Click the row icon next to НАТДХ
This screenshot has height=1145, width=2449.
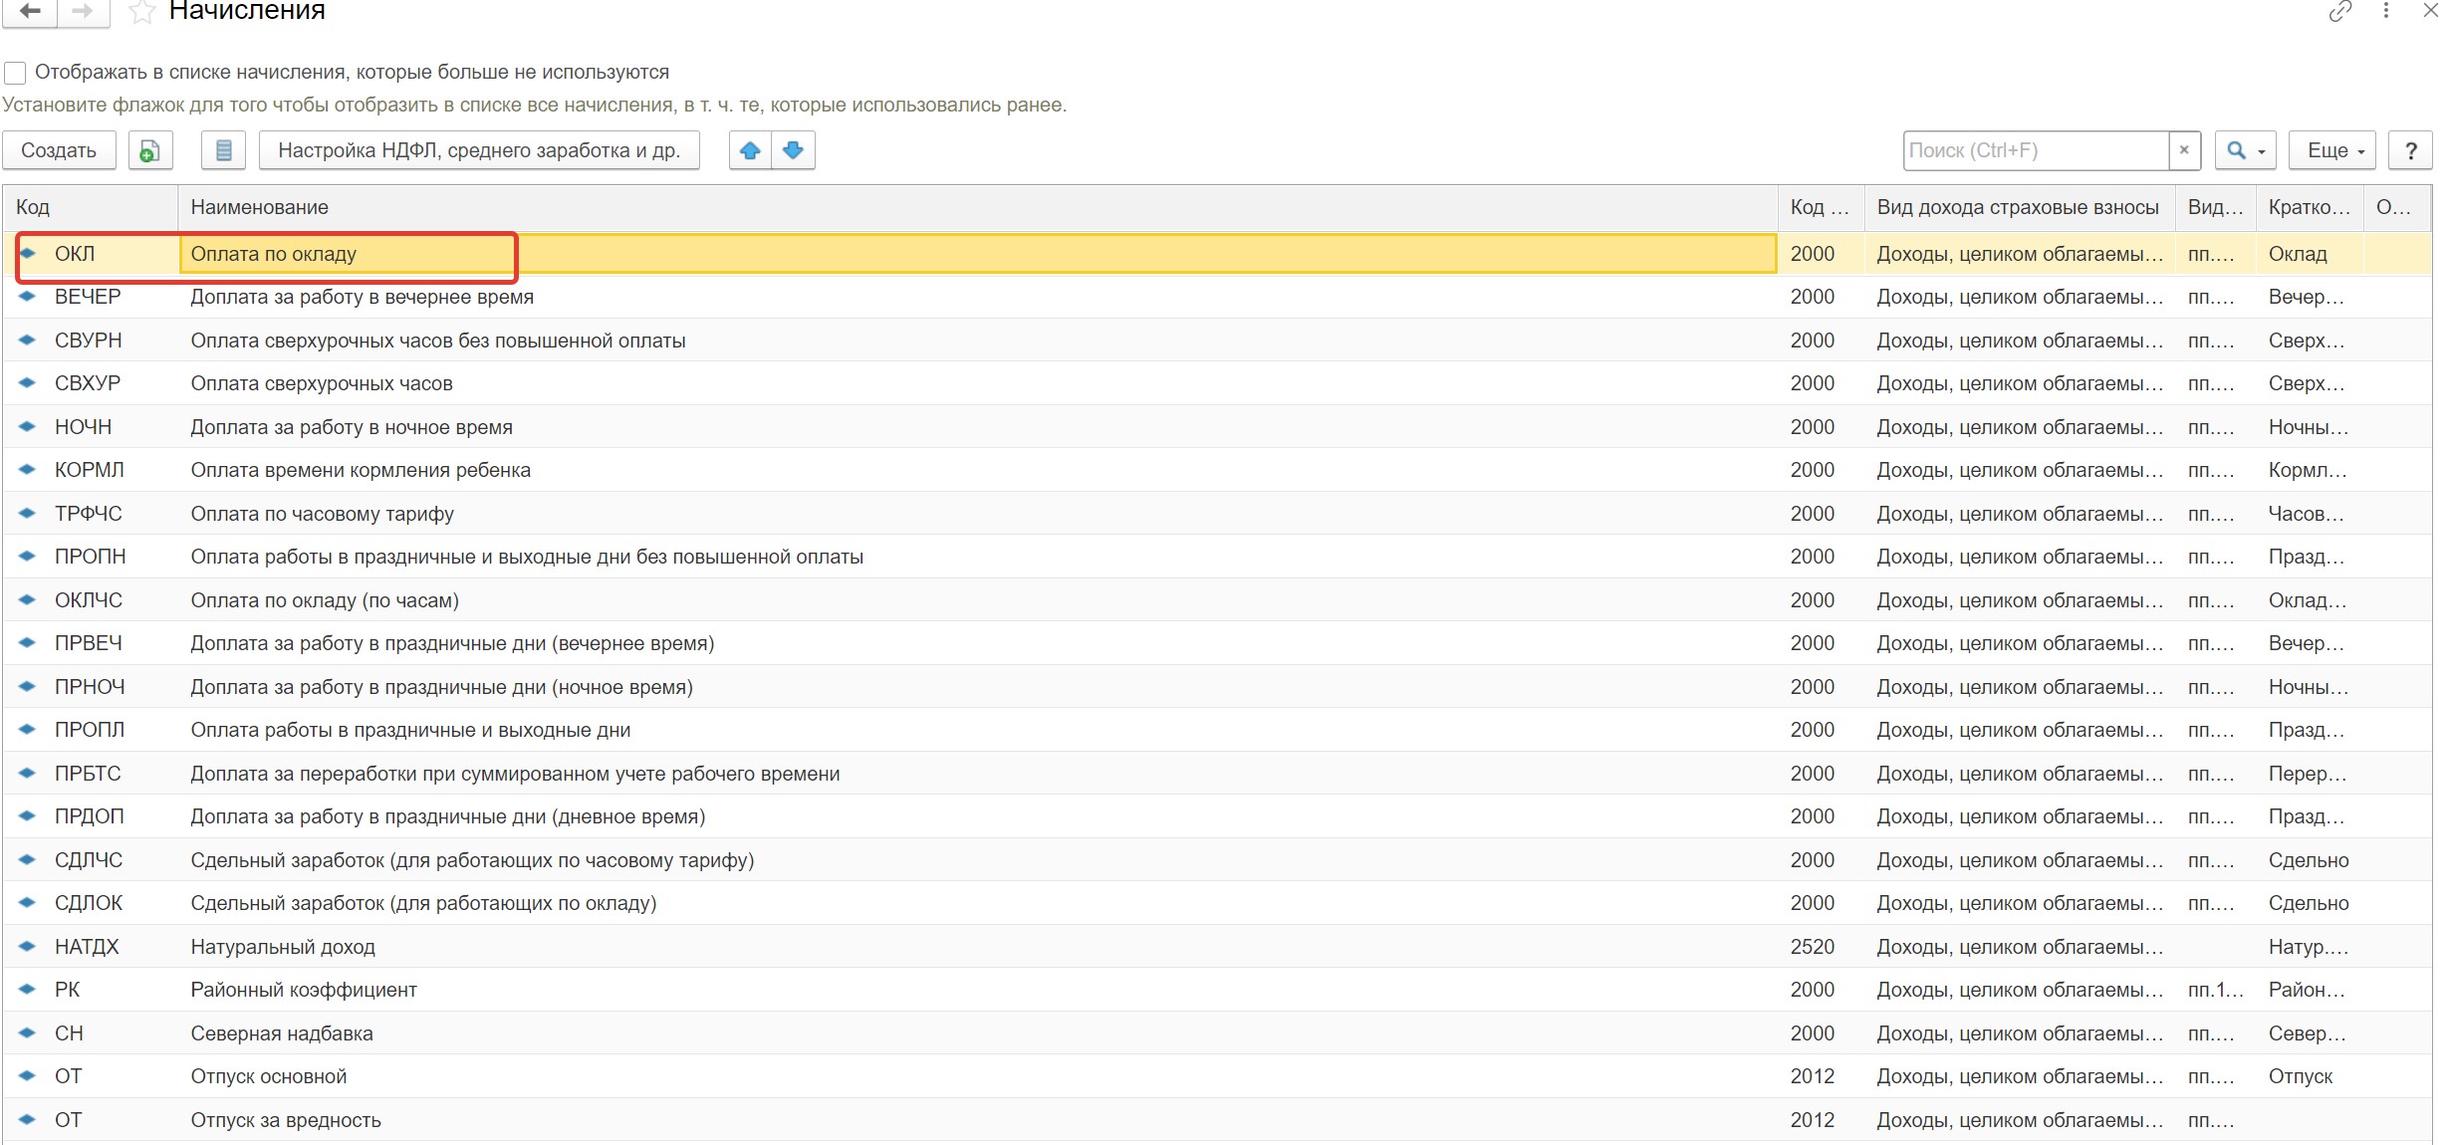click(28, 946)
